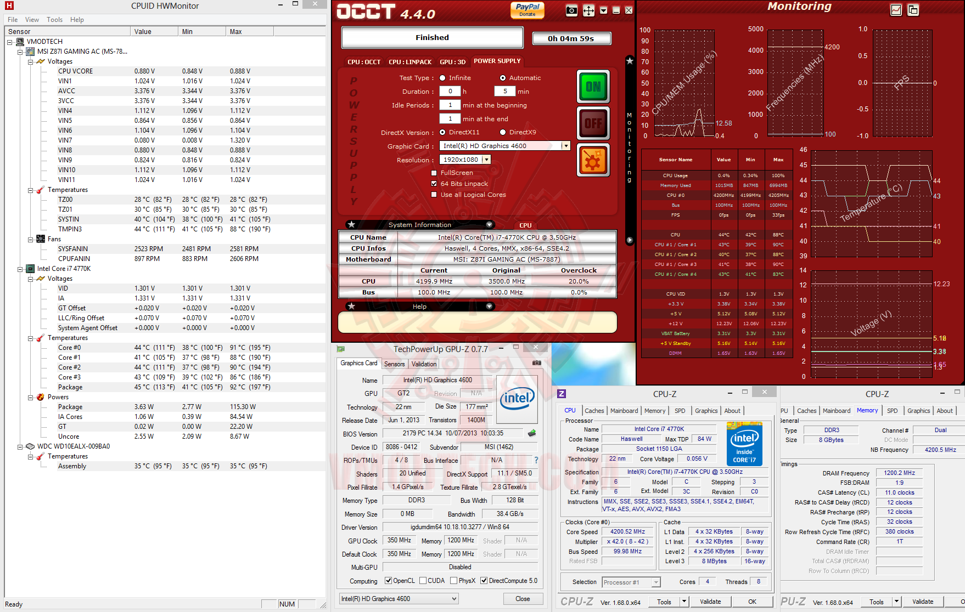Click the GPU-Z title bar icon
The image size is (965, 612).
tap(341, 349)
